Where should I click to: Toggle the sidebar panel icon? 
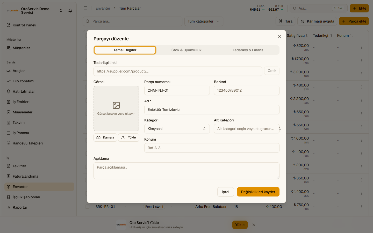tap(85, 8)
